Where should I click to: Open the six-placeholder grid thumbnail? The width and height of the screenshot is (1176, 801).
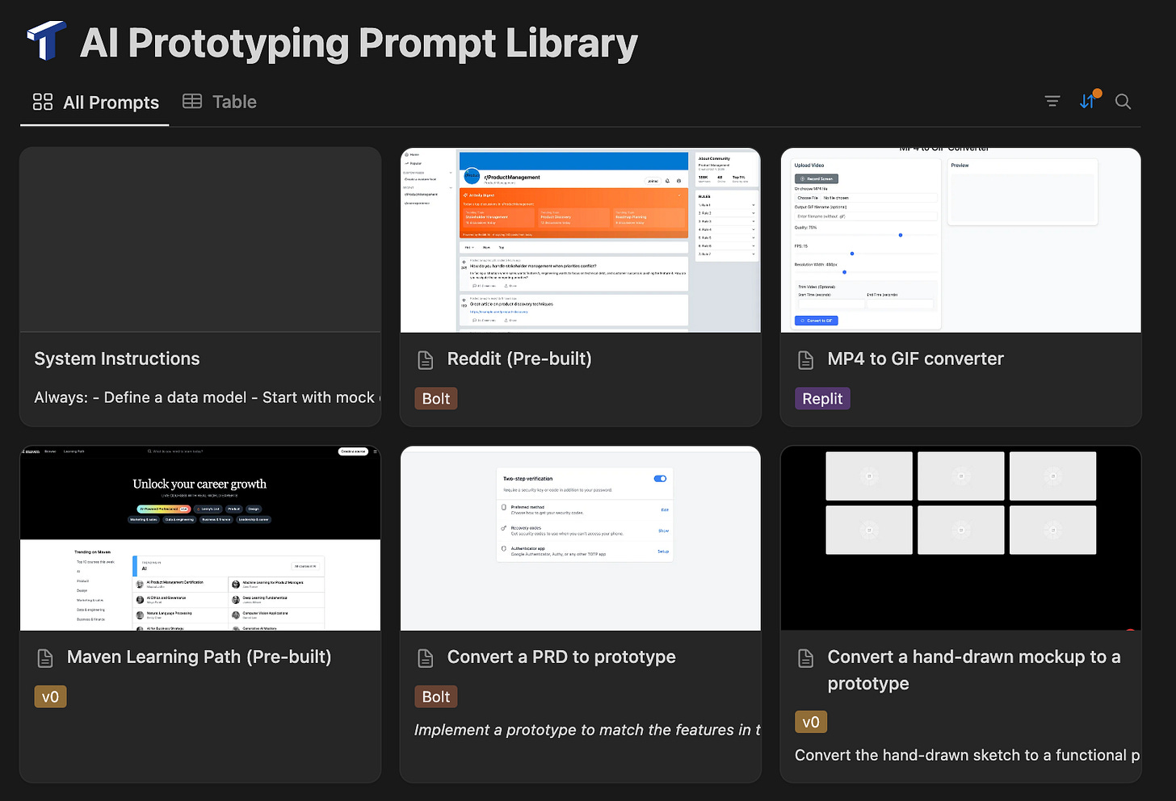tap(961, 538)
